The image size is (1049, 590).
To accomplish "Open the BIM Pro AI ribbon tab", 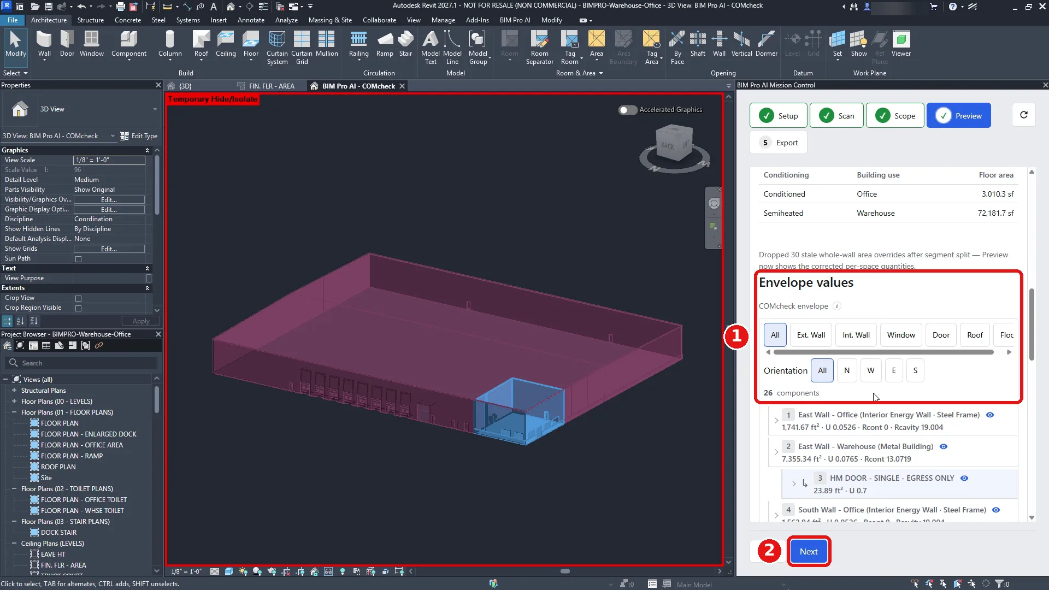I will click(x=515, y=20).
